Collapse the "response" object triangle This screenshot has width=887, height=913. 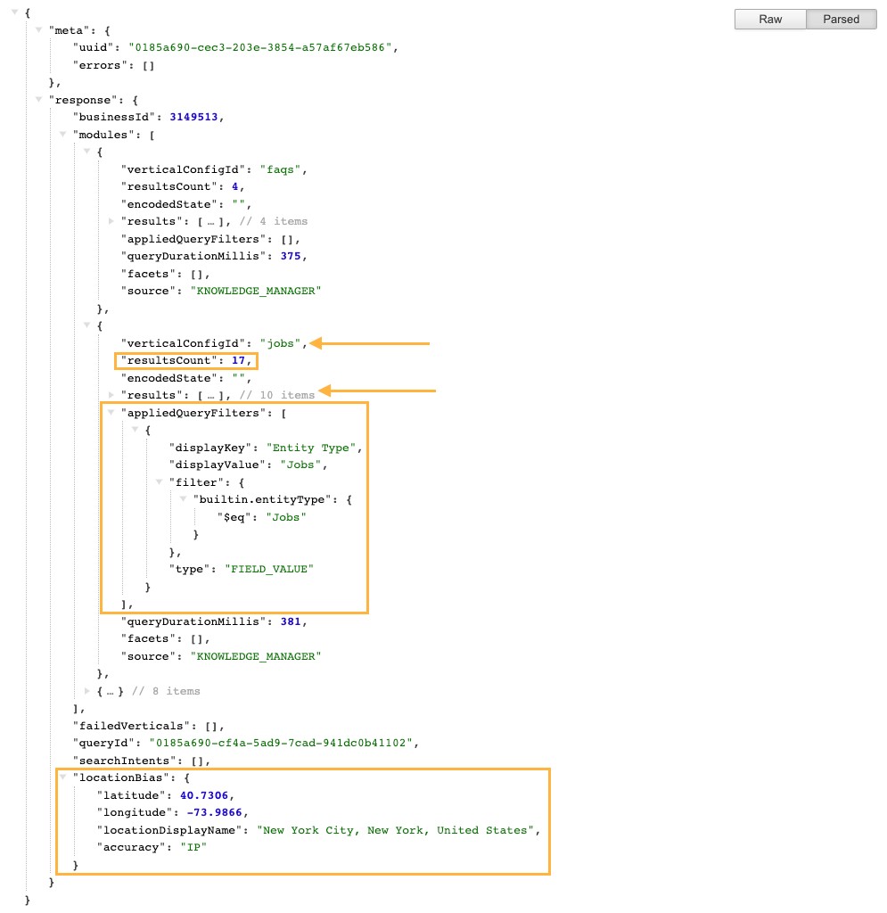pyautogui.click(x=39, y=99)
